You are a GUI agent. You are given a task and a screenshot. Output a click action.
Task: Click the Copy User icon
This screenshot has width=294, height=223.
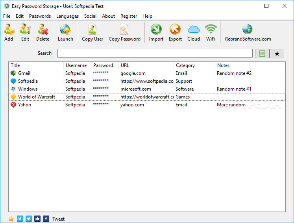click(92, 32)
